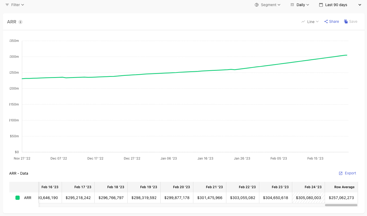
Task: Click the Export link
Action: (347, 173)
